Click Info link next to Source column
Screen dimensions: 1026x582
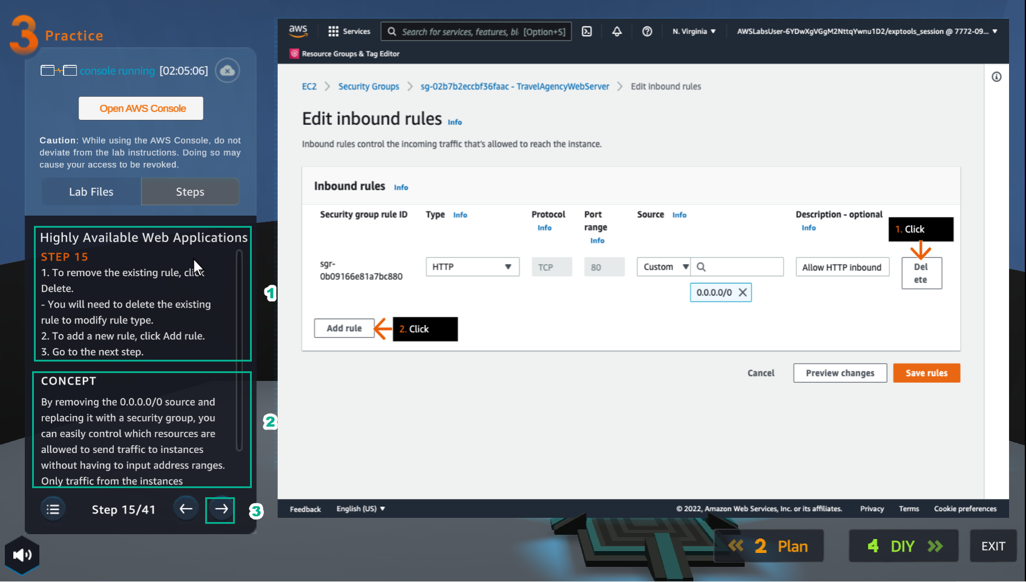click(679, 215)
